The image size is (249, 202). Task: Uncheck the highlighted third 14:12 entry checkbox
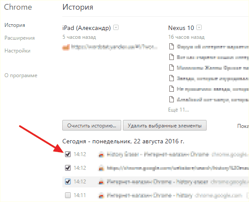[68, 181]
